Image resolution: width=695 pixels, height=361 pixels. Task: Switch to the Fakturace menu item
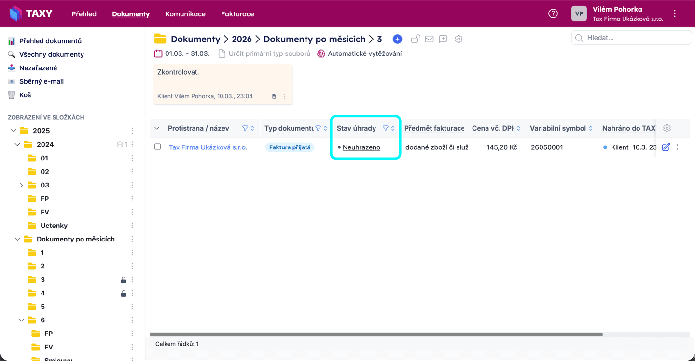237,13
